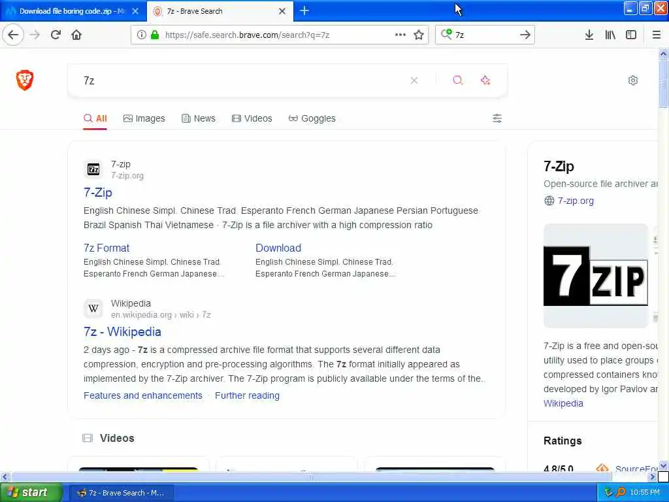Open the 7-Zip result title
The height and width of the screenshot is (502, 669).
point(98,193)
